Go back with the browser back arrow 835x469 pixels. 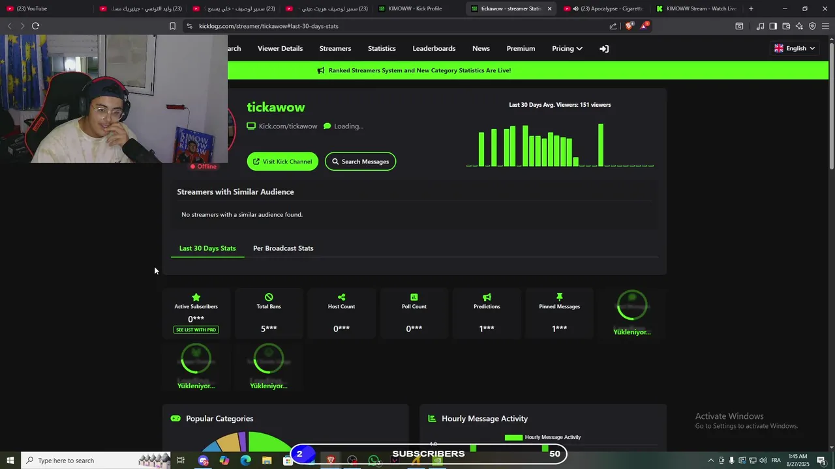(x=9, y=26)
